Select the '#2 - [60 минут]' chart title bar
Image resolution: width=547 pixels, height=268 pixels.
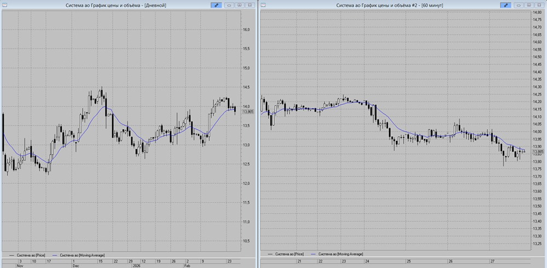click(390, 5)
